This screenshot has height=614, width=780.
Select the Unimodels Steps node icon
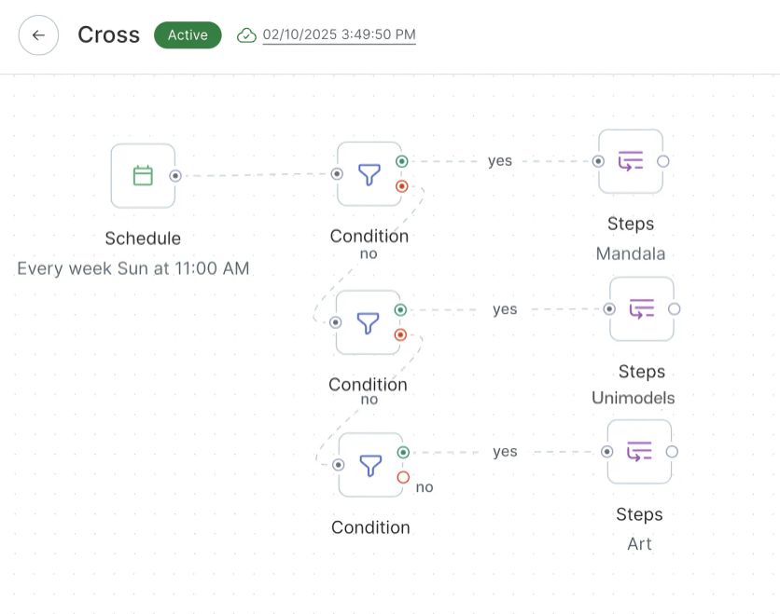[x=642, y=308]
